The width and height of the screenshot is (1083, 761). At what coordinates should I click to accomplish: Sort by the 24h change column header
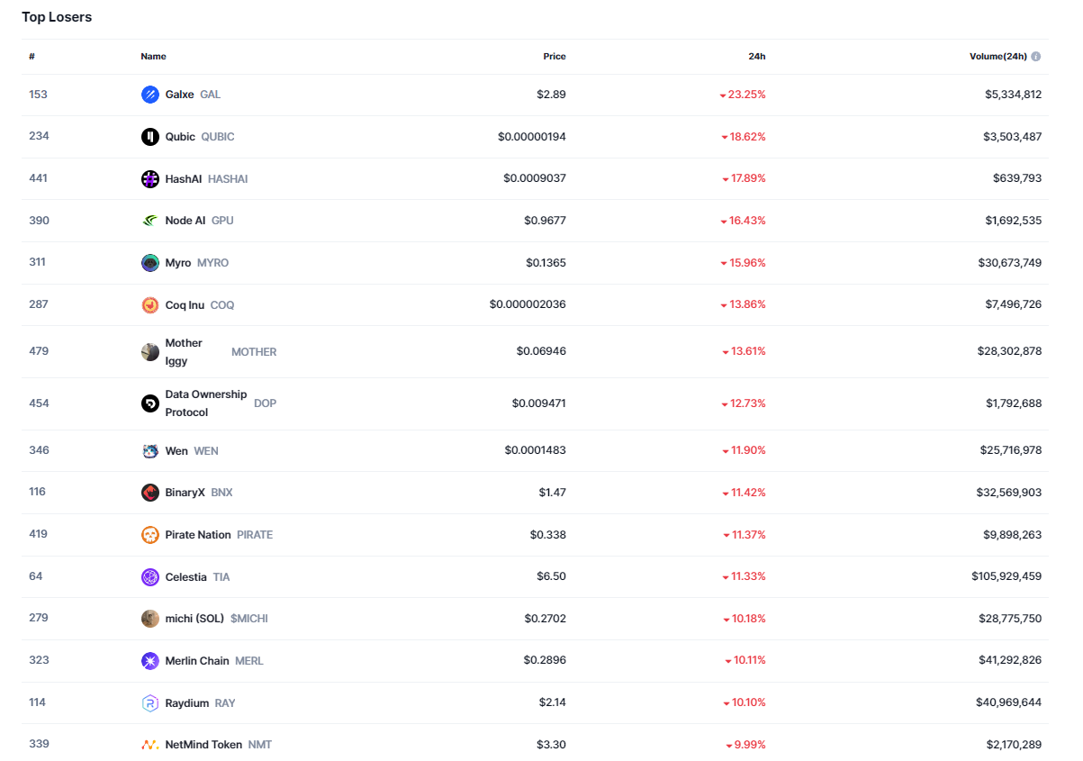click(756, 57)
